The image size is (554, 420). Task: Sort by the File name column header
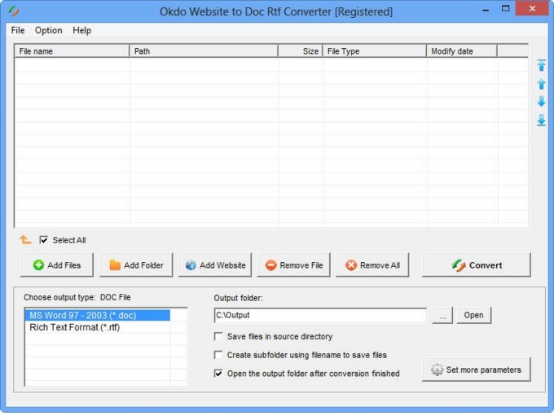click(x=72, y=51)
